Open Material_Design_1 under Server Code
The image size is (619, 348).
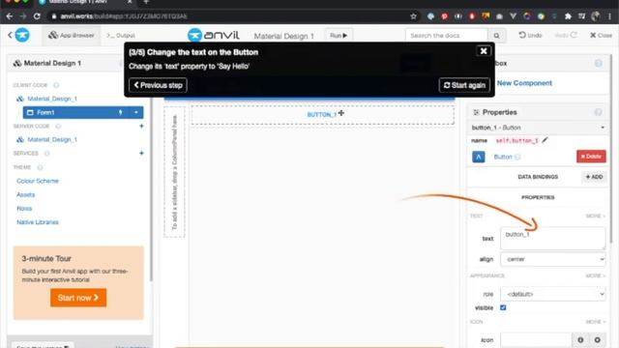pos(51,139)
